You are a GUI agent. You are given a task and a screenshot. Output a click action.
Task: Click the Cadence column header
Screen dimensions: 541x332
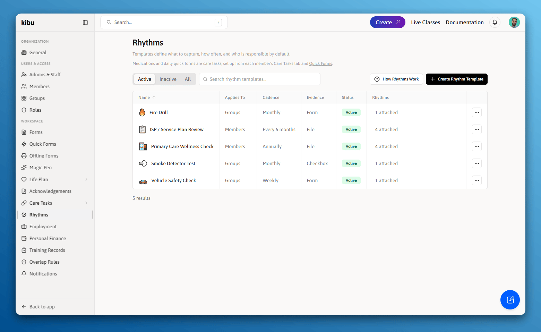click(271, 97)
